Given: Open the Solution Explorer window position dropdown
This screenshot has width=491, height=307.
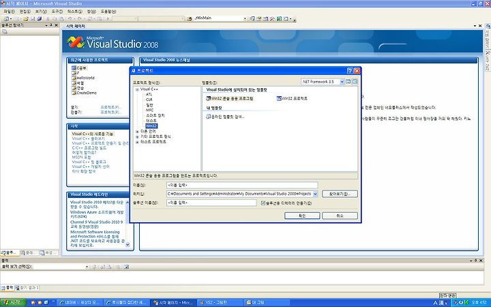Looking at the screenshot, I should 46,25.
